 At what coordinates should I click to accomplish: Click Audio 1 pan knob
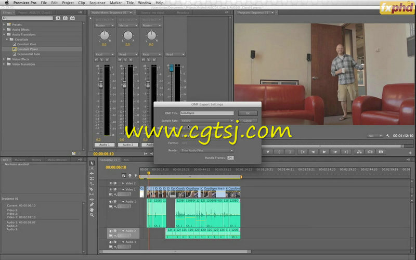(105, 35)
